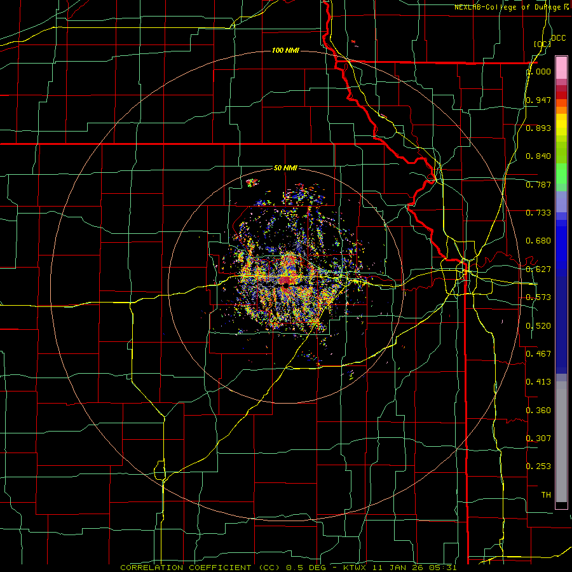
Task: Click the [CC] legend heading
Action: coord(541,44)
